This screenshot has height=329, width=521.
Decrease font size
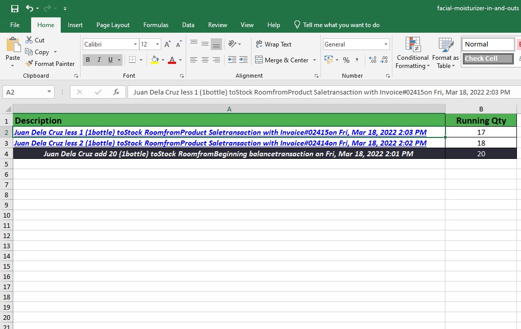pos(179,44)
